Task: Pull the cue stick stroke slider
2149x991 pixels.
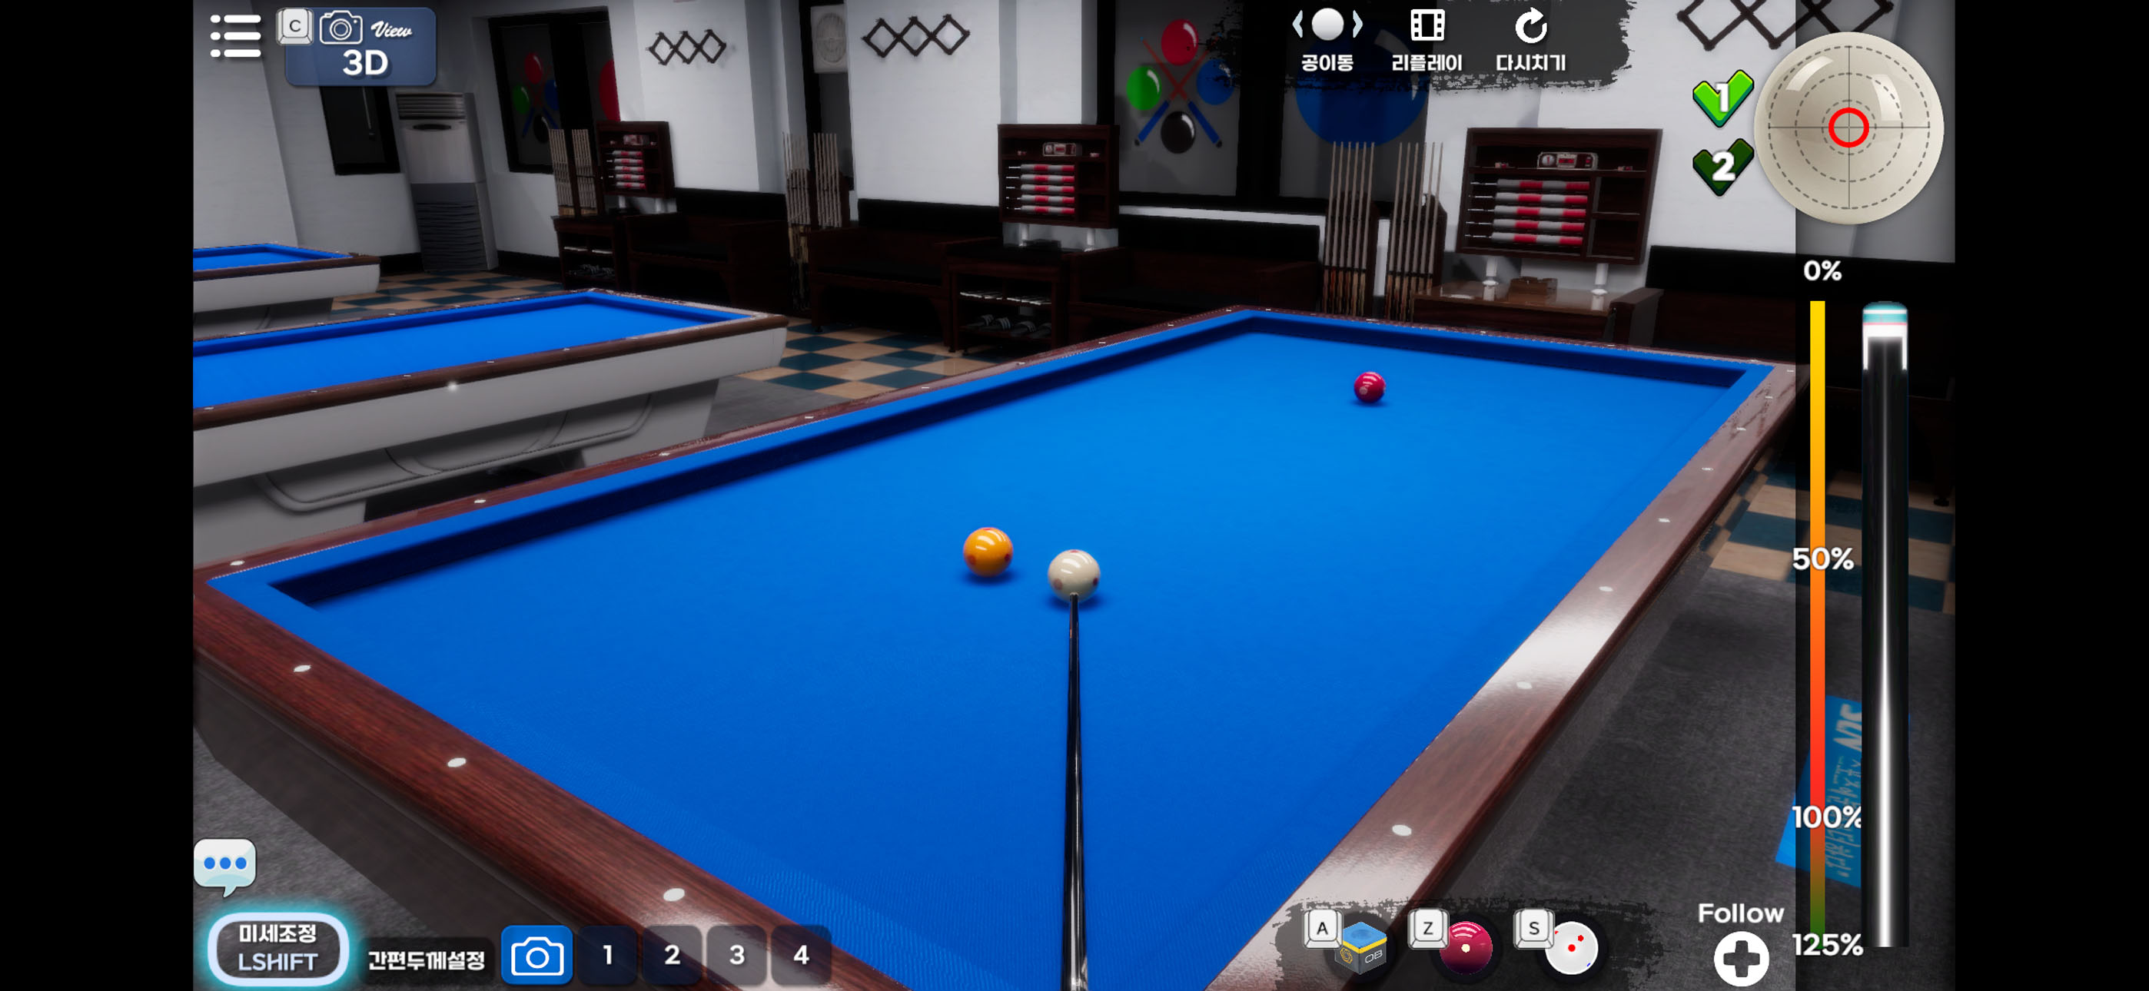Action: click(x=1885, y=624)
